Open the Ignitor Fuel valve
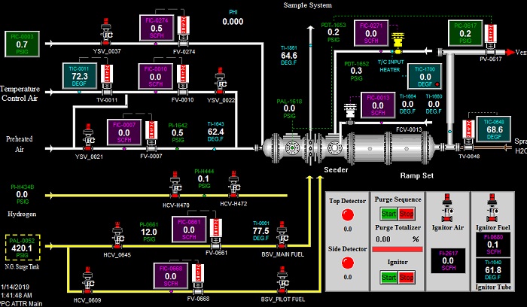 point(492,208)
